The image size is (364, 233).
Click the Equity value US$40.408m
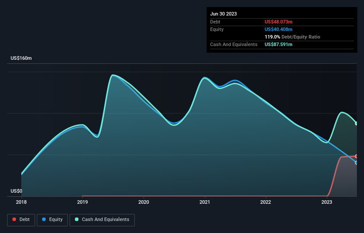pos(278,29)
